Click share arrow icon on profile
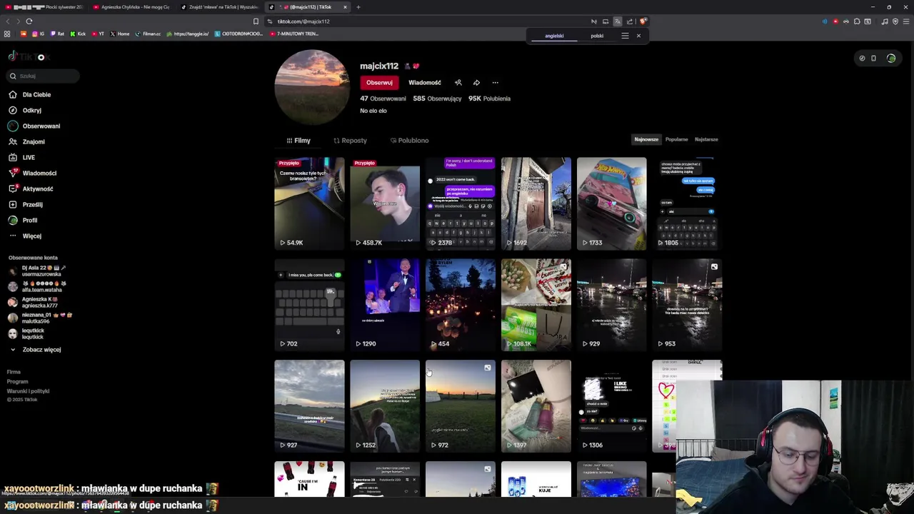 tap(476, 83)
